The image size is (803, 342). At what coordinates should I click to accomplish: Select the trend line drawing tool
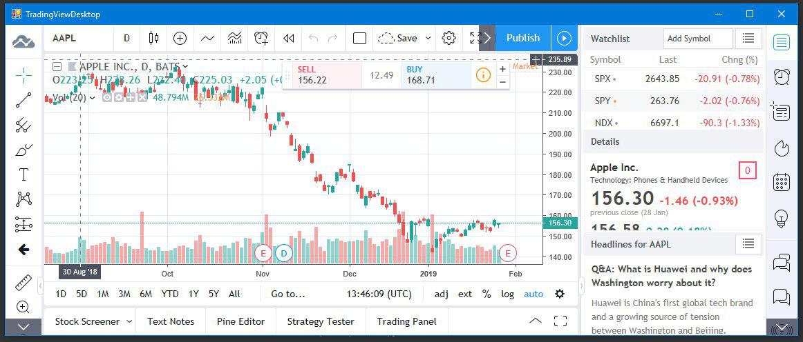pos(23,100)
